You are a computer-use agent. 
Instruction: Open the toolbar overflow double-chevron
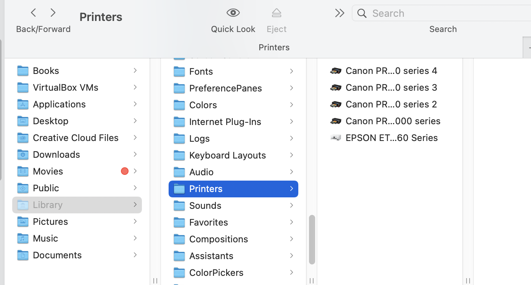click(340, 13)
